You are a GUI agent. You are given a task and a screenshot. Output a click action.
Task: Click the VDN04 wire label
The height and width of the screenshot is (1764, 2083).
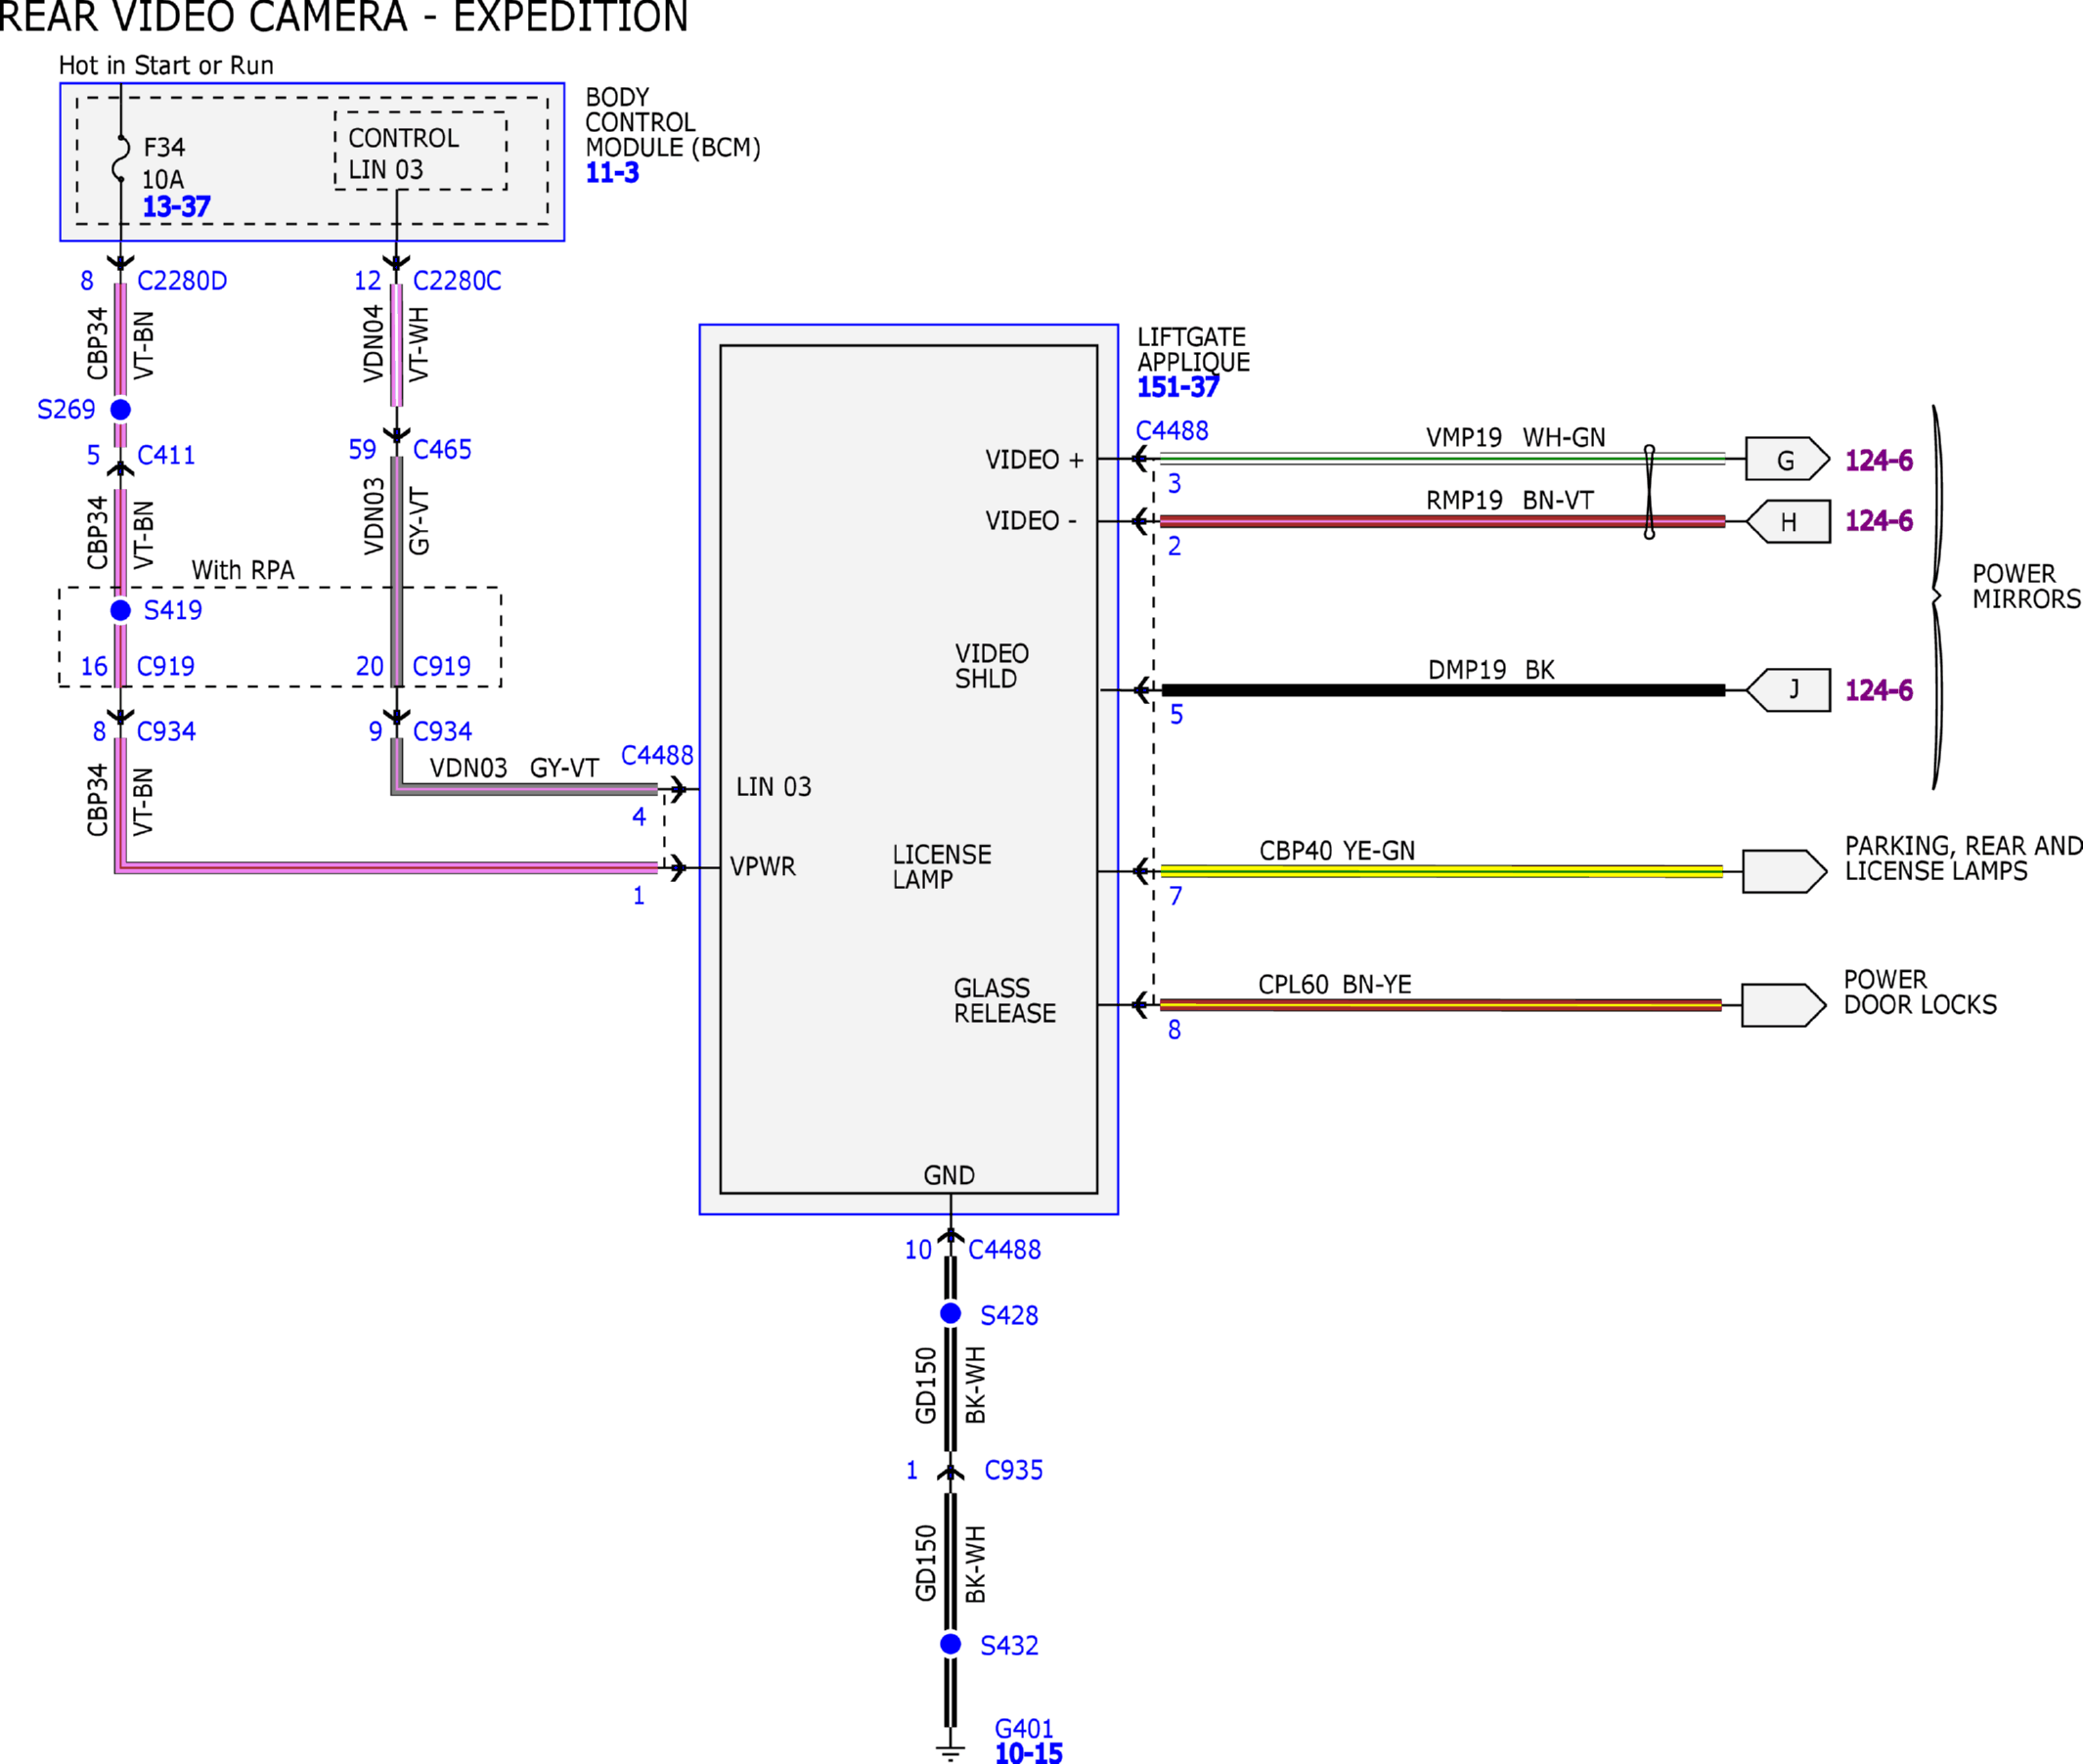[x=373, y=344]
